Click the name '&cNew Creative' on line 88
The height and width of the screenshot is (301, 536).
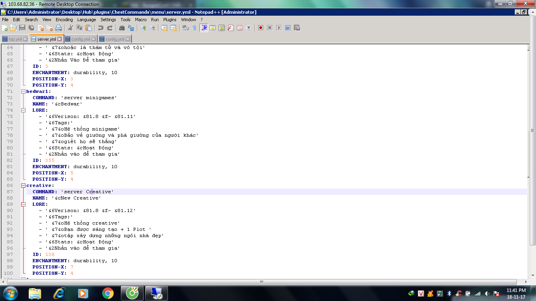coord(76,198)
